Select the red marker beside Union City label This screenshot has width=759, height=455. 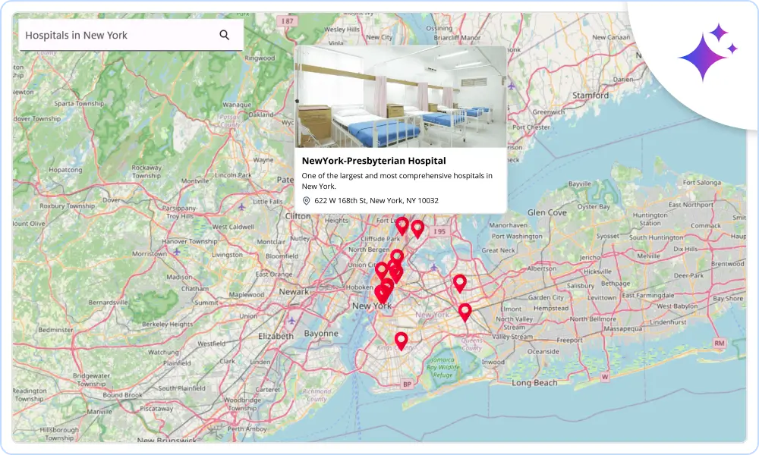coord(382,270)
